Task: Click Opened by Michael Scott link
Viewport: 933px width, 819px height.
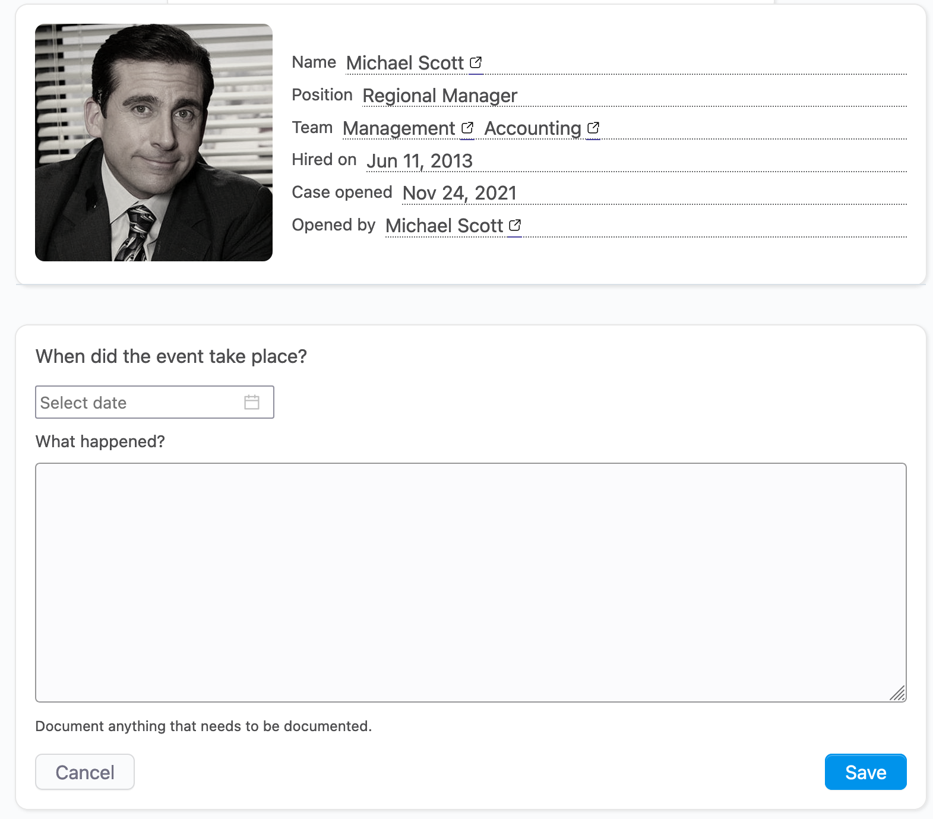Action: click(444, 226)
